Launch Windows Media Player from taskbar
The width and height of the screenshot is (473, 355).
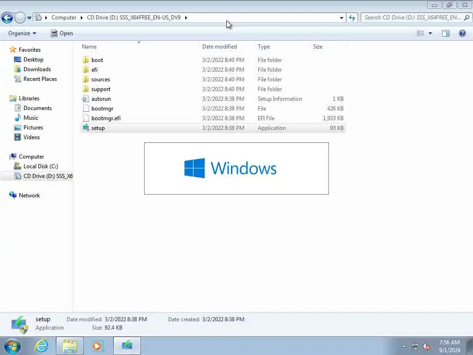[x=97, y=346]
